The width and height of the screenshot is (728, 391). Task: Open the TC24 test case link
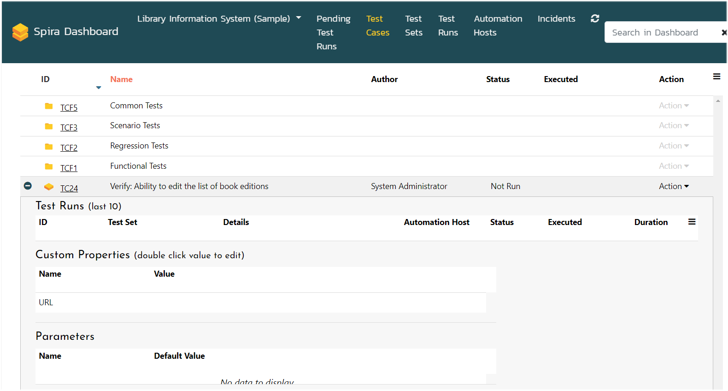pos(69,189)
